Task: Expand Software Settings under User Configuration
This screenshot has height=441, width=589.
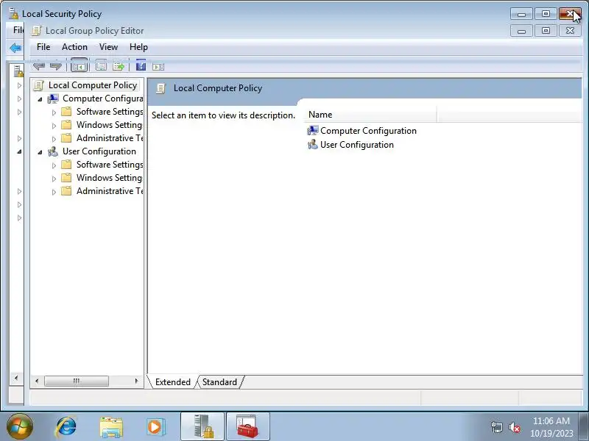Action: [x=54, y=165]
